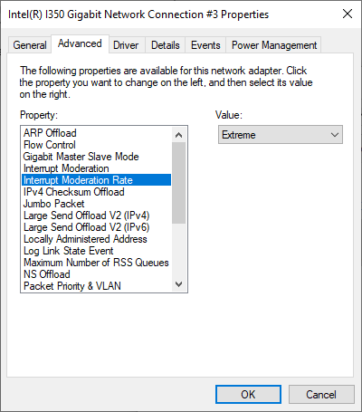This screenshot has width=362, height=412.
Task: Select the Interrupt Moderation property
Action: 96,168
